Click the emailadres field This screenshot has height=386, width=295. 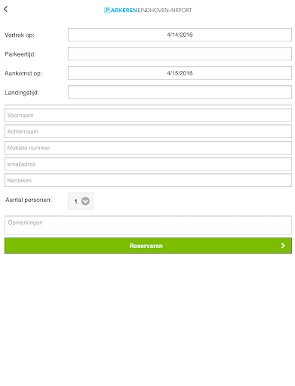pyautogui.click(x=148, y=164)
